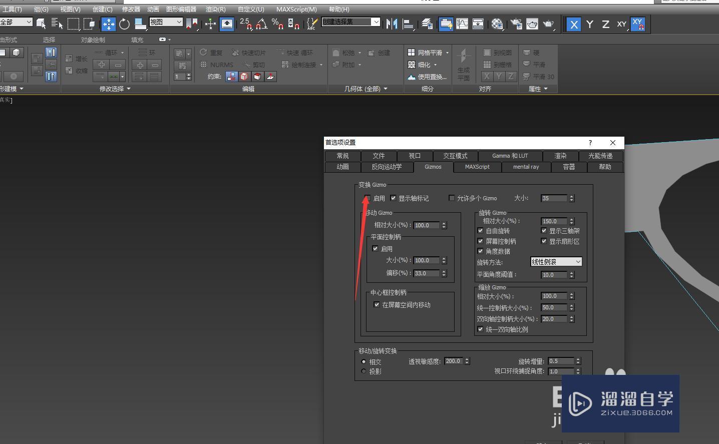Open the 渲染(R) menu
719x444 pixels.
click(x=215, y=10)
